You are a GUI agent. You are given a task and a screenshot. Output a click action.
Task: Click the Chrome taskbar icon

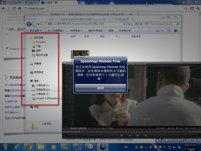click(29, 147)
